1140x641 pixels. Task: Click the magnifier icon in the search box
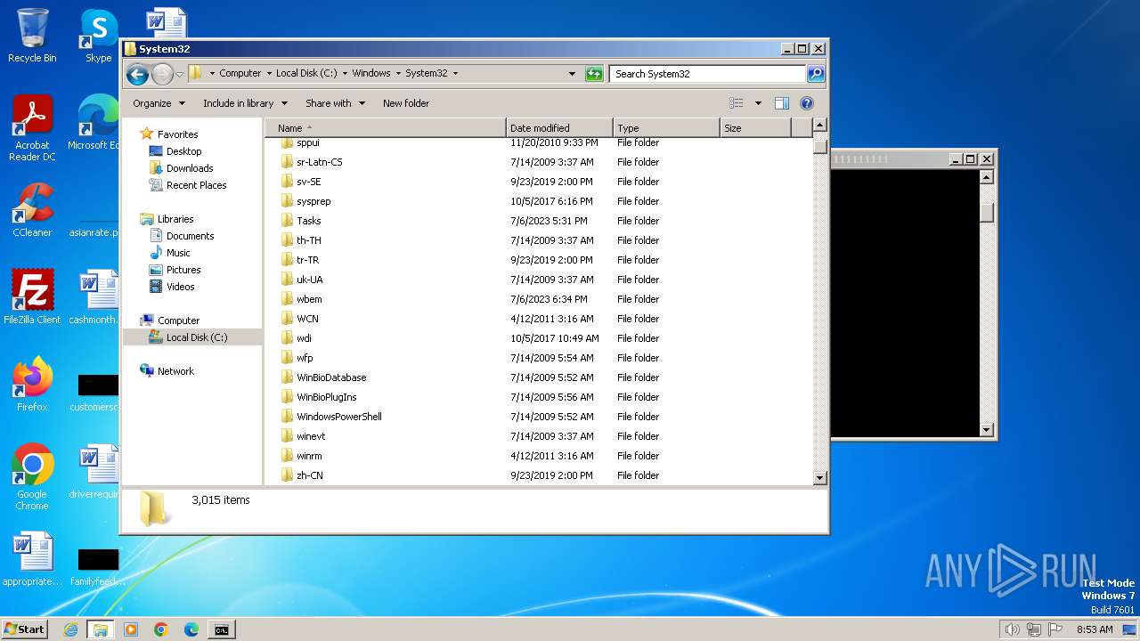coord(815,74)
